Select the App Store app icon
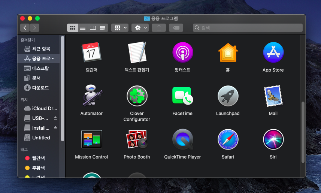The height and width of the screenshot is (193, 321). [x=273, y=52]
